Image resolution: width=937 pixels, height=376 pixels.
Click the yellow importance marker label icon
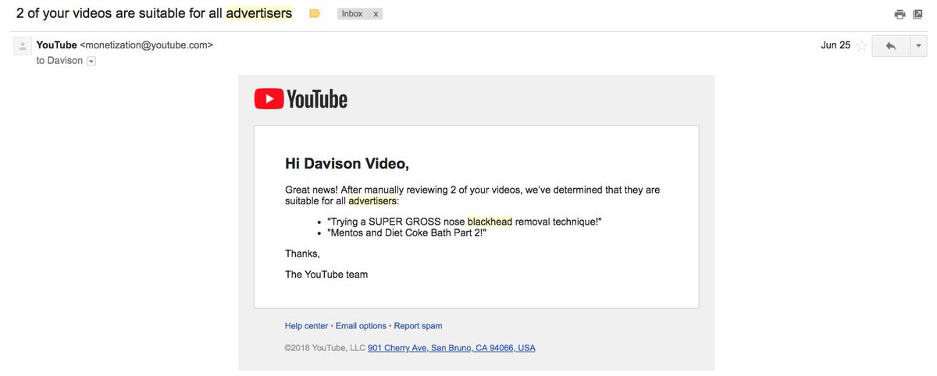pyautogui.click(x=315, y=14)
